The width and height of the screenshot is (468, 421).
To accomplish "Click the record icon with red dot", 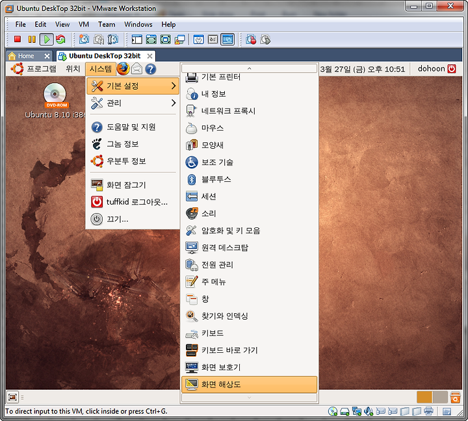I will pos(251,40).
